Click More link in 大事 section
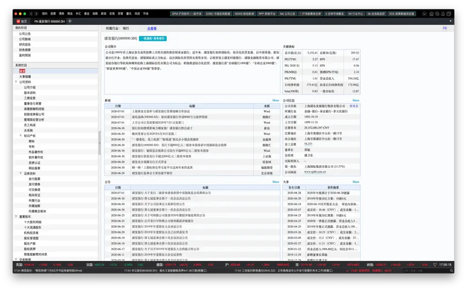This screenshot has width=467, height=291. 356,182
